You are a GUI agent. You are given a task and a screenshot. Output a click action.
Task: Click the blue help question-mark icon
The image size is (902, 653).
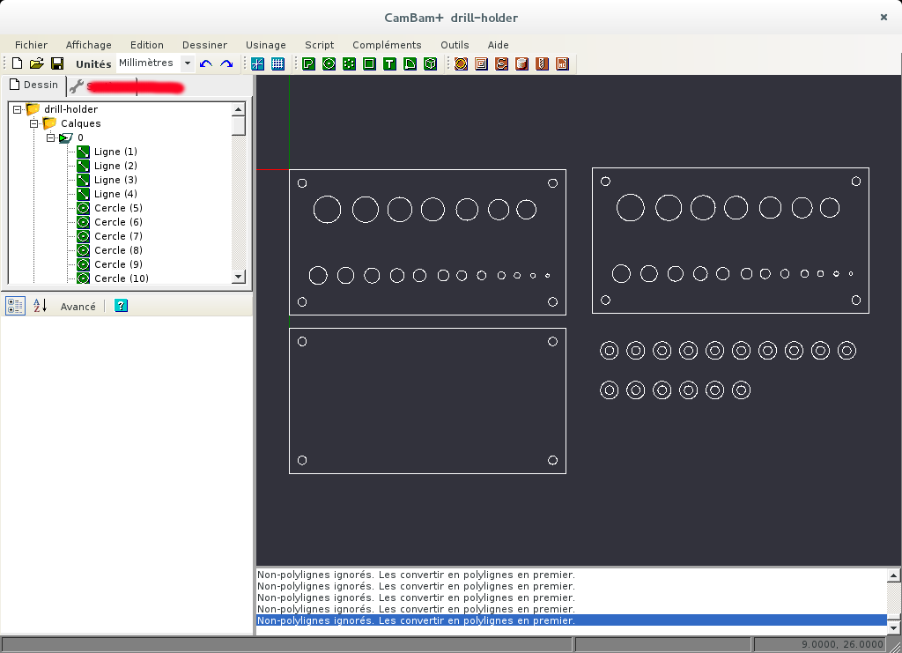pyautogui.click(x=121, y=306)
